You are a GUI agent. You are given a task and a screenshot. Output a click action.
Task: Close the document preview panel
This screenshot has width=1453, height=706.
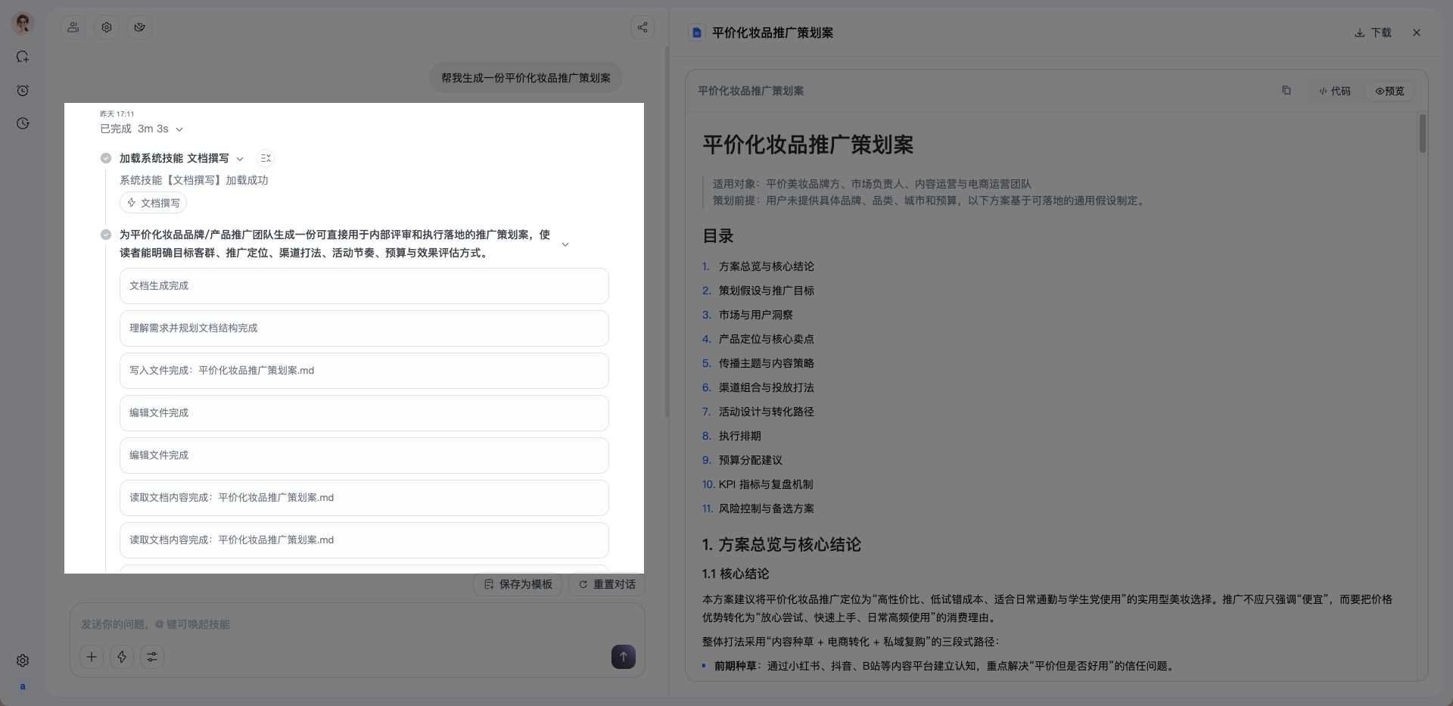tap(1417, 33)
